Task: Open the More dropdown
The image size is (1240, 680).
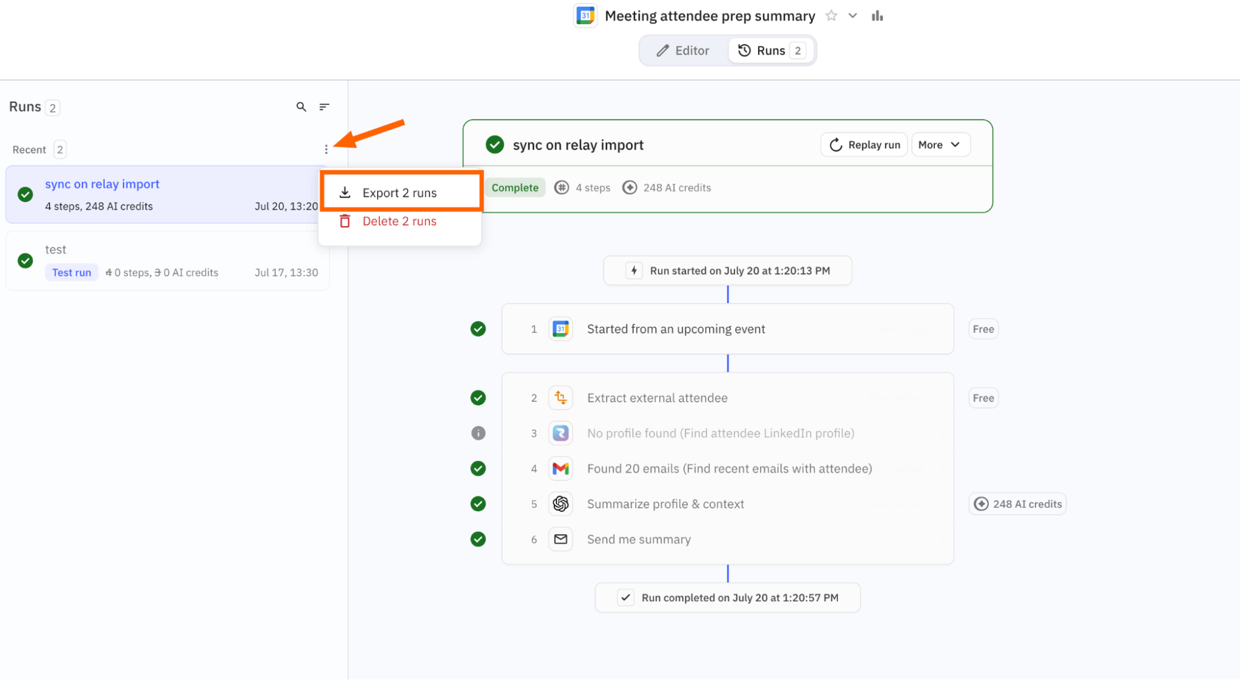Action: 940,144
